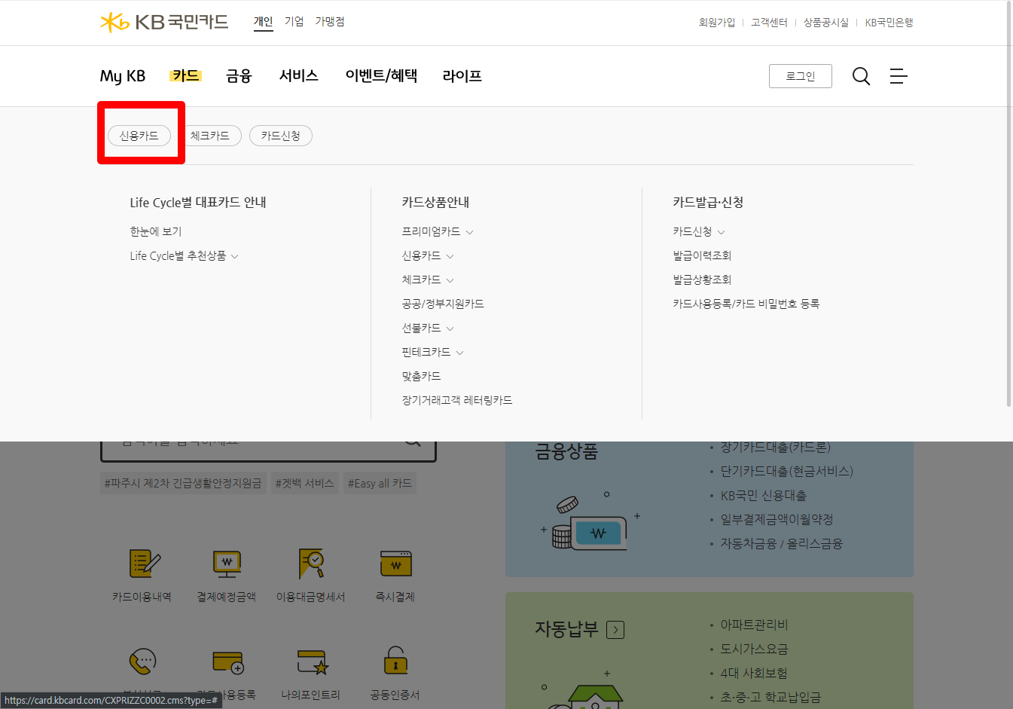The image size is (1013, 709).
Task: Open 단기카드대출(현금서비스) link
Action: (786, 471)
